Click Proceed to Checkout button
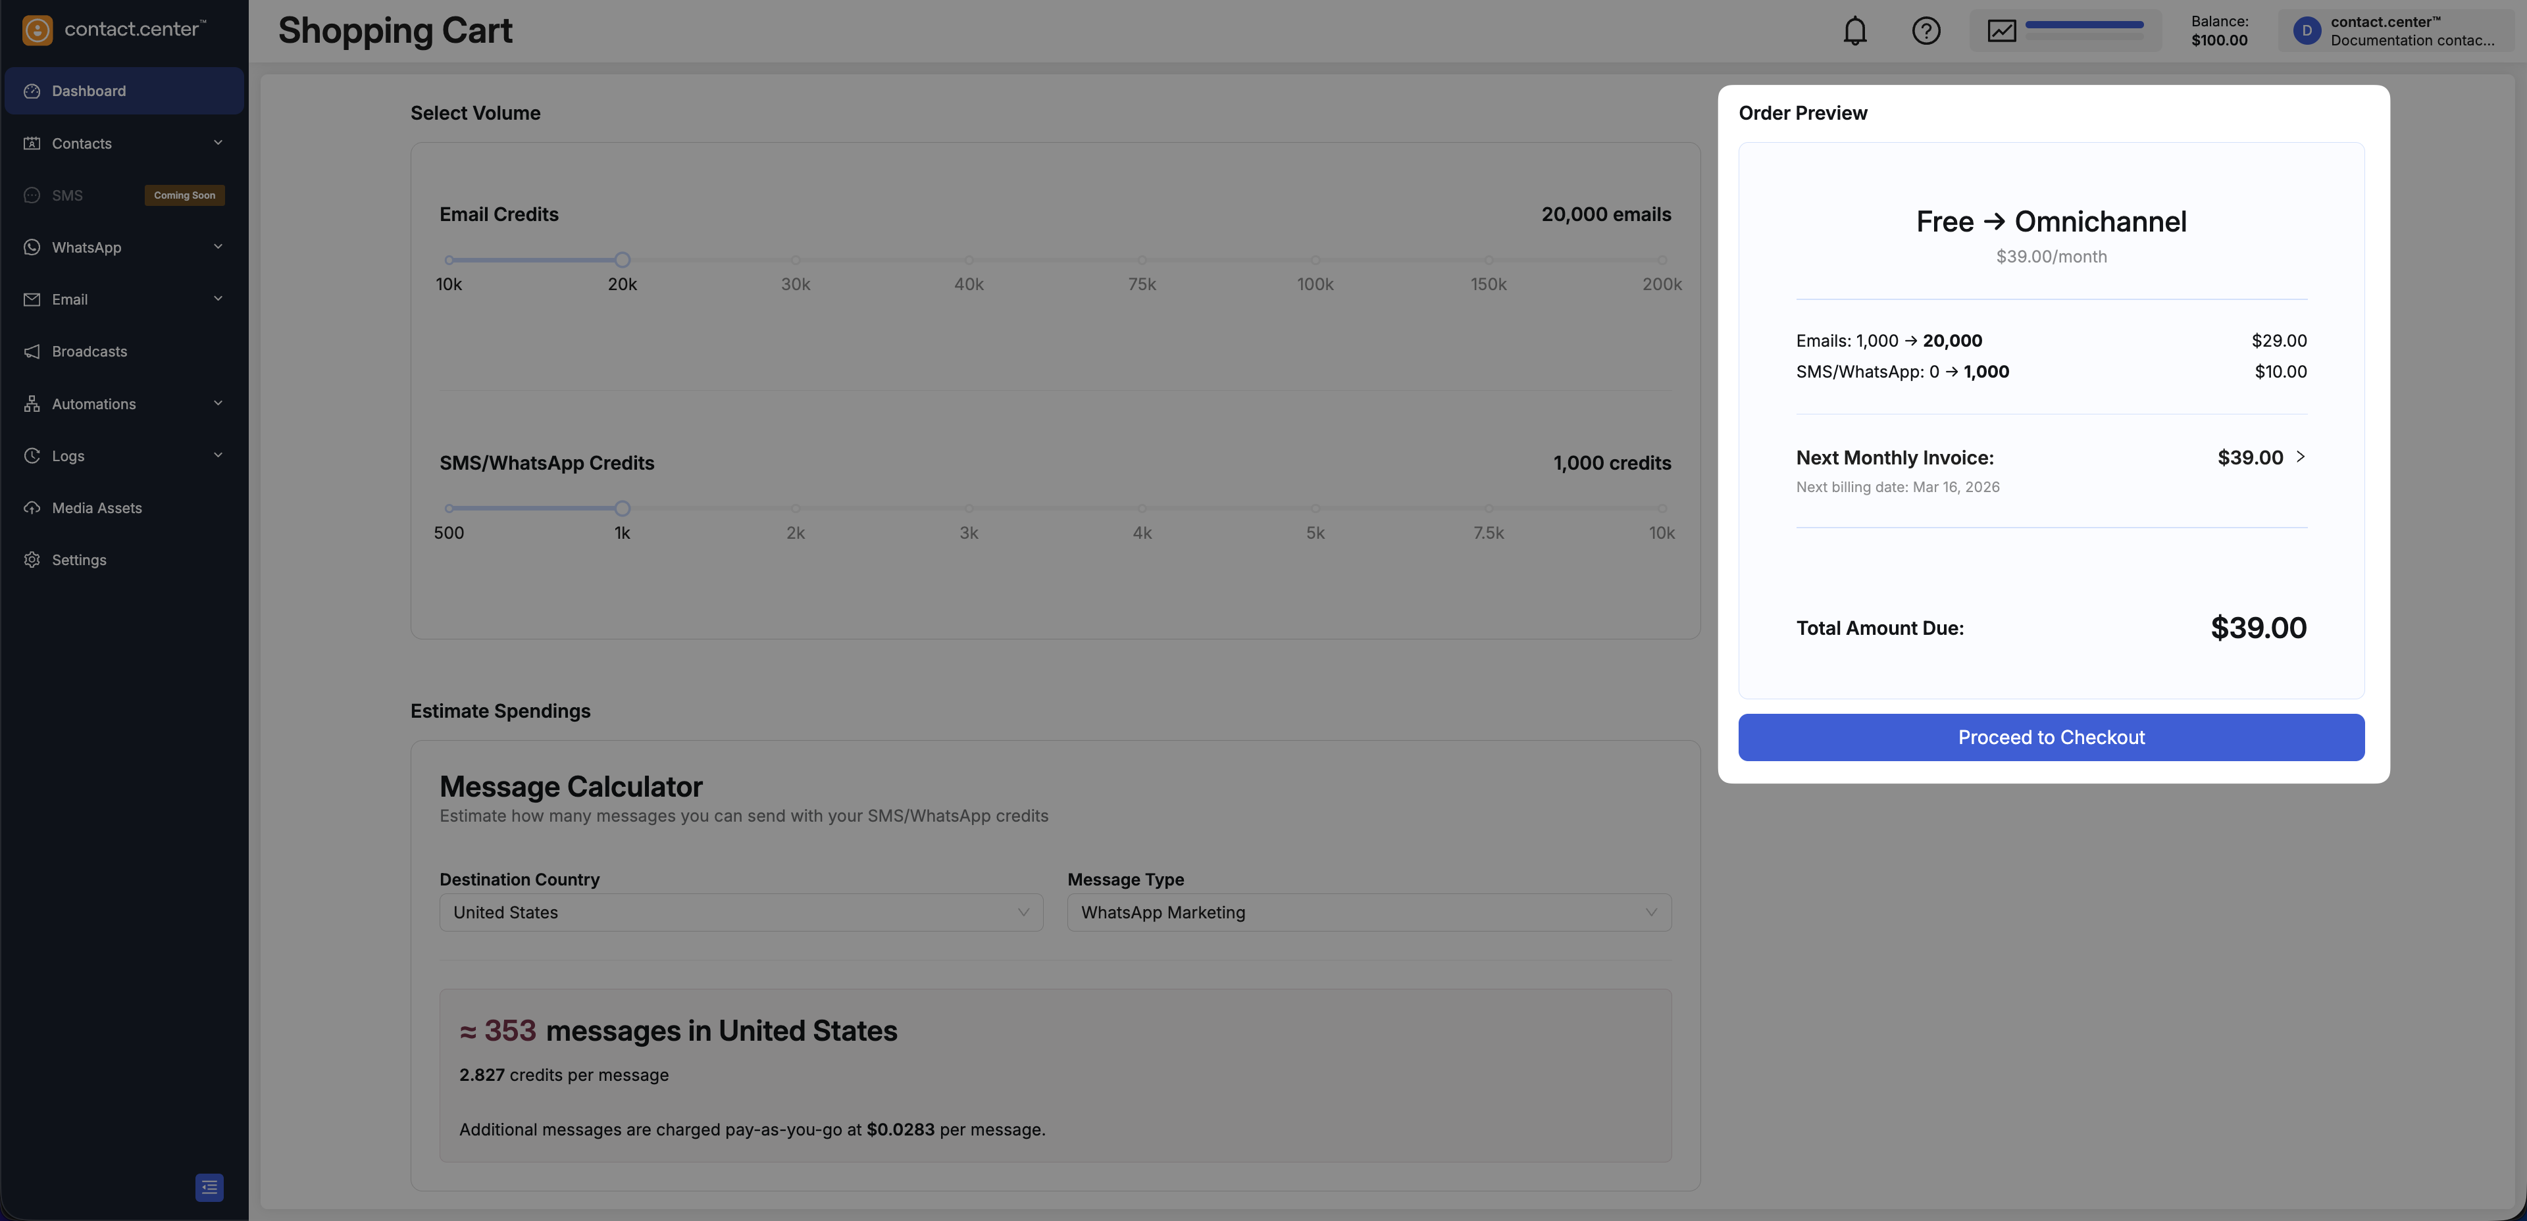 point(2051,737)
